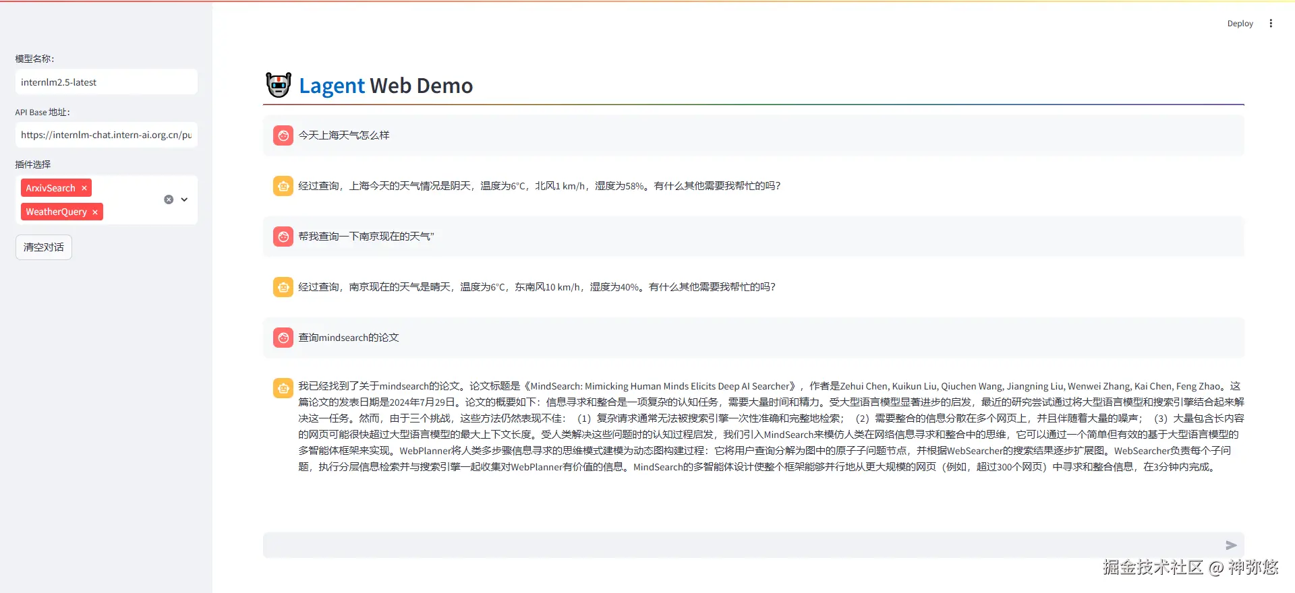Select the WeatherQuery tag label
Image resolution: width=1295 pixels, height=593 pixels.
point(57,212)
